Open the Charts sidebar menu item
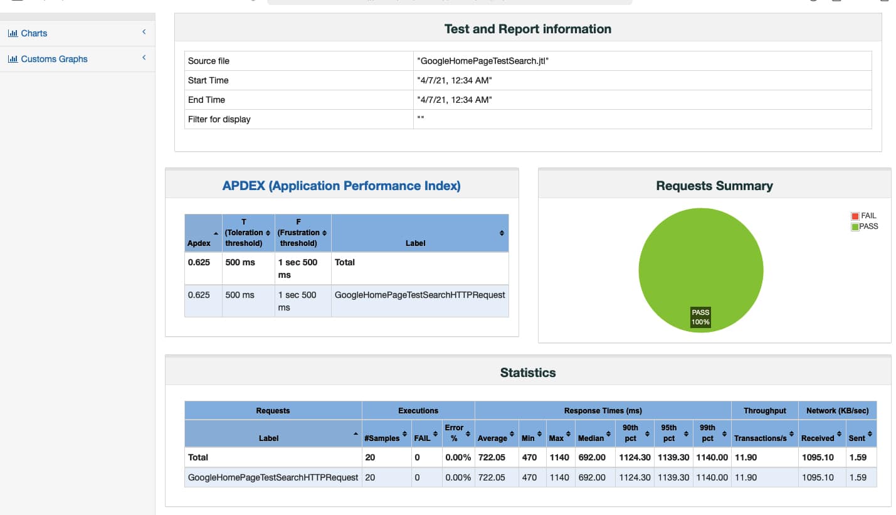The image size is (896, 515). tap(34, 33)
